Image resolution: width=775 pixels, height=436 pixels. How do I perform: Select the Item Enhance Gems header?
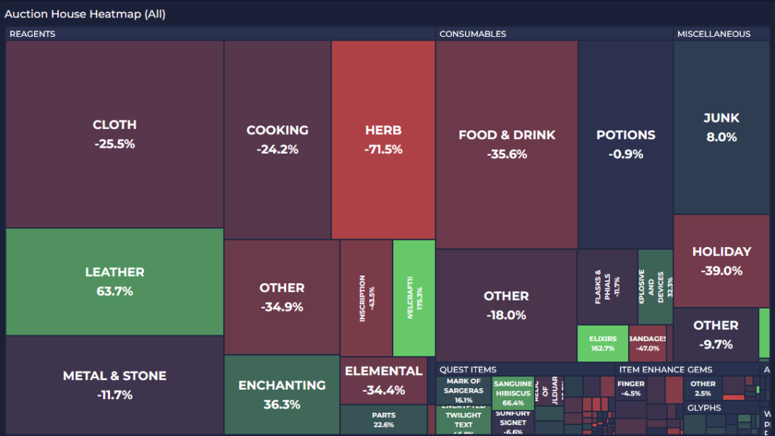pos(666,370)
